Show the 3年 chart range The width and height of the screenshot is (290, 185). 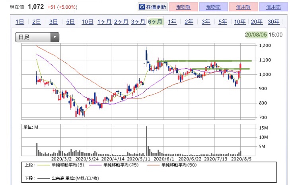tap(206, 22)
